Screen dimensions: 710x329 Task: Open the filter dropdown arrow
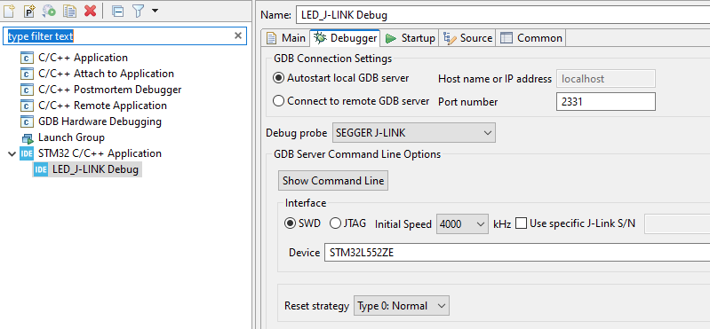pos(155,11)
